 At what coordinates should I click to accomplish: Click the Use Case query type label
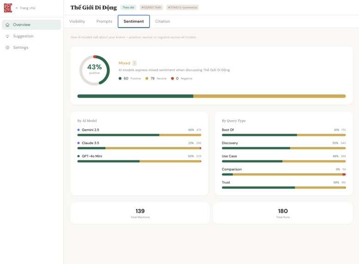[229, 156]
